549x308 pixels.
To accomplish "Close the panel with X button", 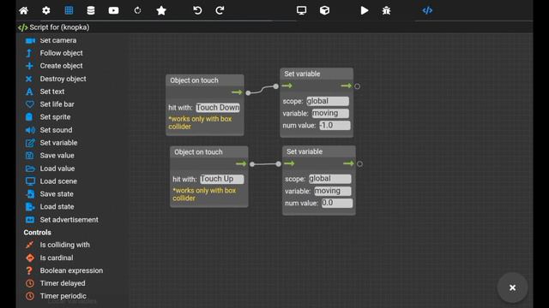I will point(513,287).
